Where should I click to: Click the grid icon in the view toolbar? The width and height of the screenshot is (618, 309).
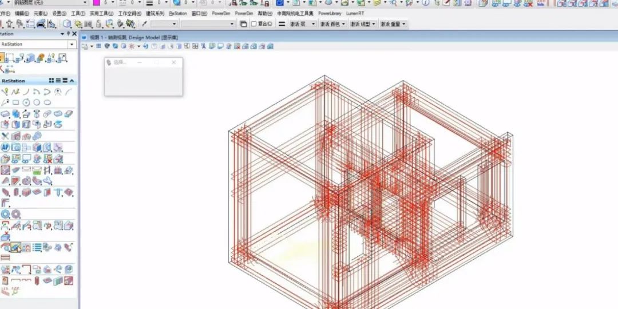tap(98, 46)
